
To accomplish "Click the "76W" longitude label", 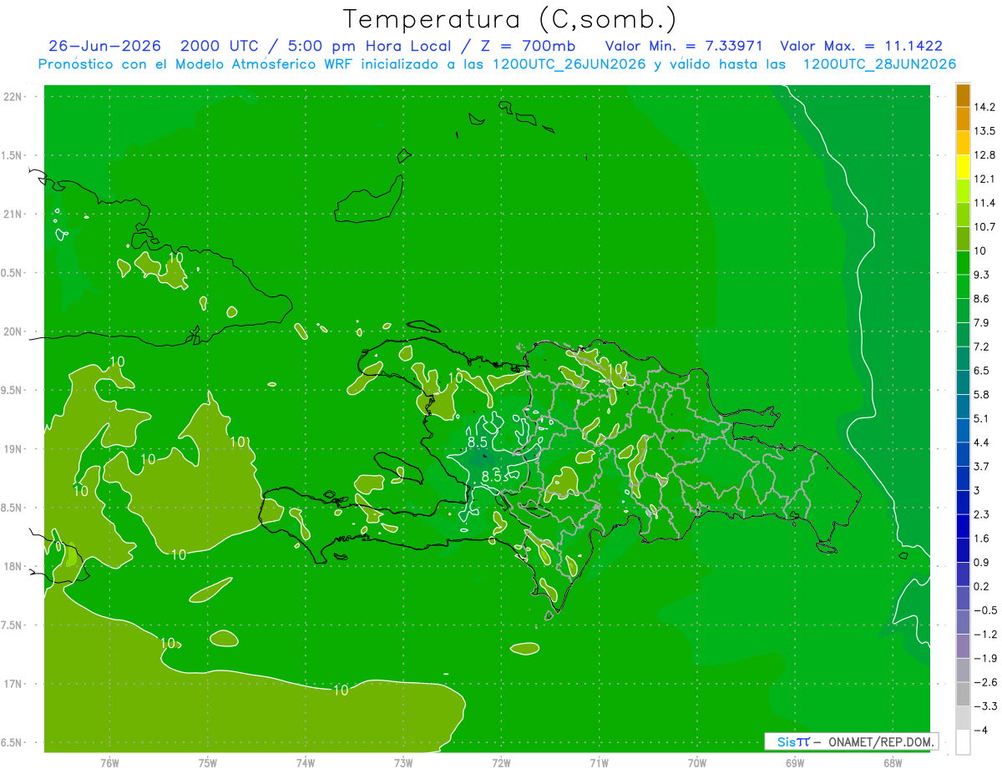I will tap(109, 762).
